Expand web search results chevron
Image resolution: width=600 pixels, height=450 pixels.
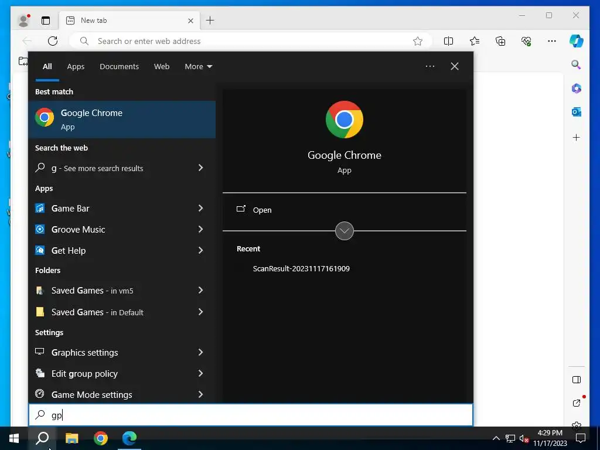(200, 168)
